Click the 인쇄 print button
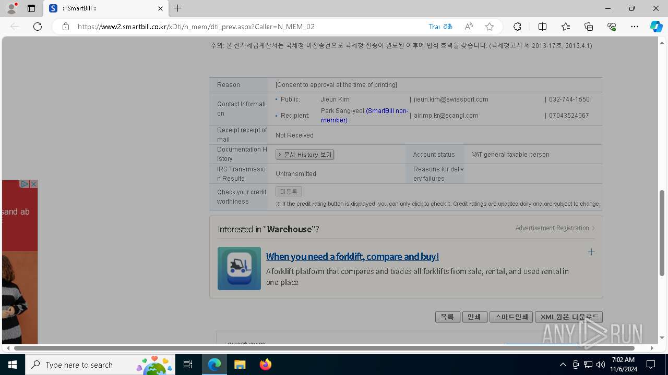The width and height of the screenshot is (668, 375). [475, 317]
